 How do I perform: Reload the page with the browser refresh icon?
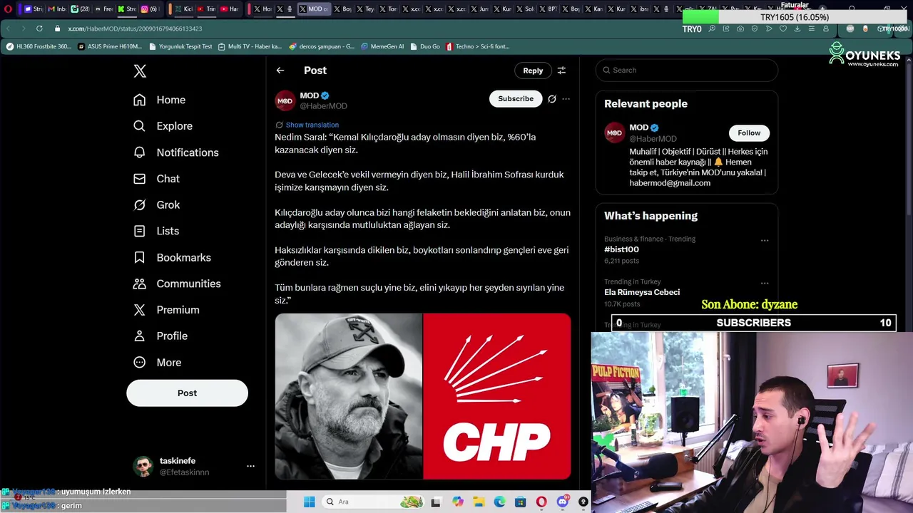[39, 28]
